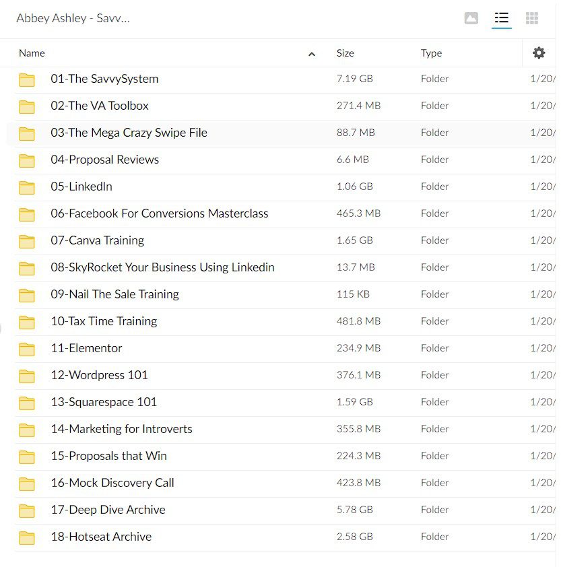Select 03-The Mega Crazy Swipe File name
The height and width of the screenshot is (567, 563).
click(x=129, y=133)
